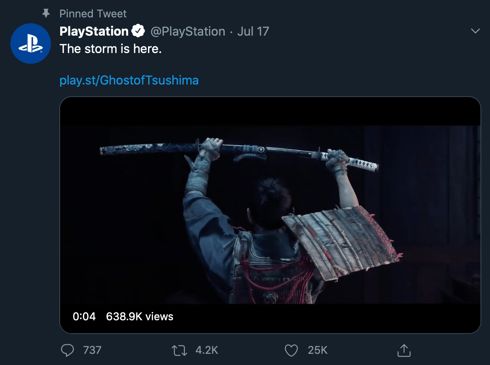Click the 0:04 video duration label
The height and width of the screenshot is (365, 490).
[x=84, y=317]
